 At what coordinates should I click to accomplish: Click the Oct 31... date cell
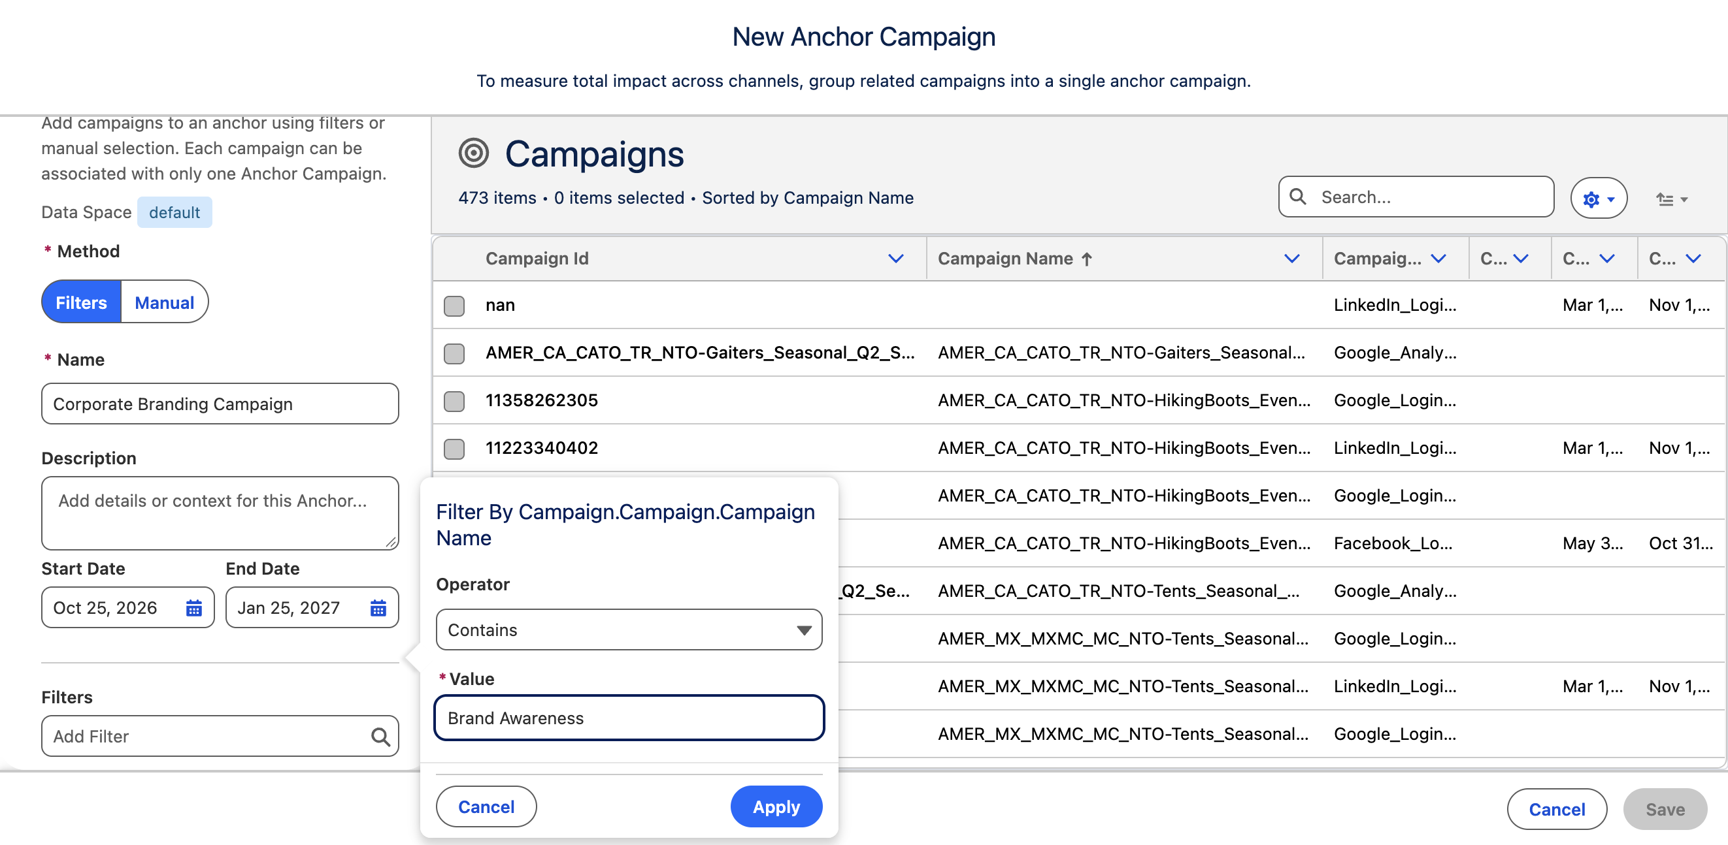1680,543
